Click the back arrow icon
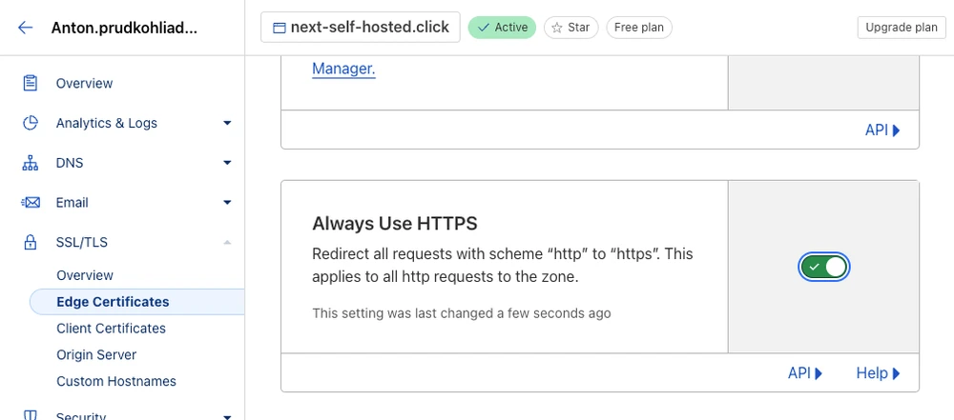The image size is (954, 420). tap(26, 28)
